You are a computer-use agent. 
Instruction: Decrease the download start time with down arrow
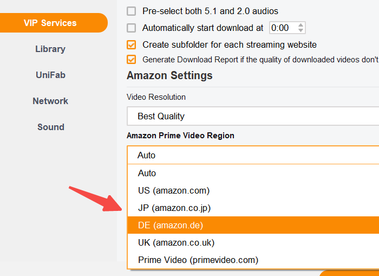pyautogui.click(x=301, y=30)
